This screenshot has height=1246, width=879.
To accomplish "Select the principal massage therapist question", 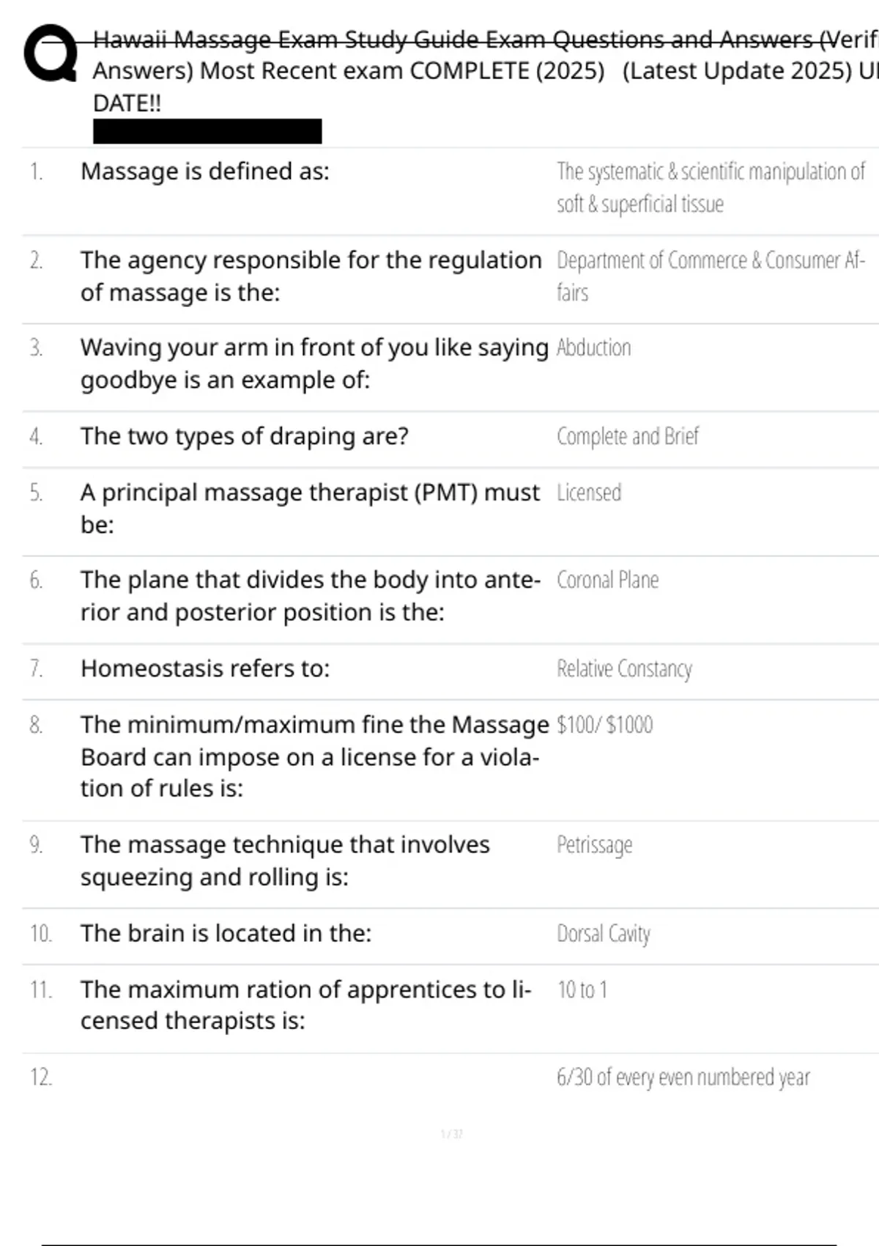I will [x=310, y=508].
